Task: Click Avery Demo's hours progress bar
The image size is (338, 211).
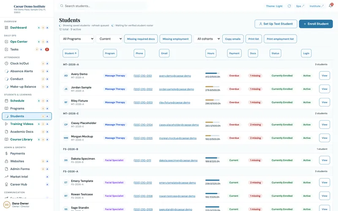Action: pyautogui.click(x=213, y=73)
